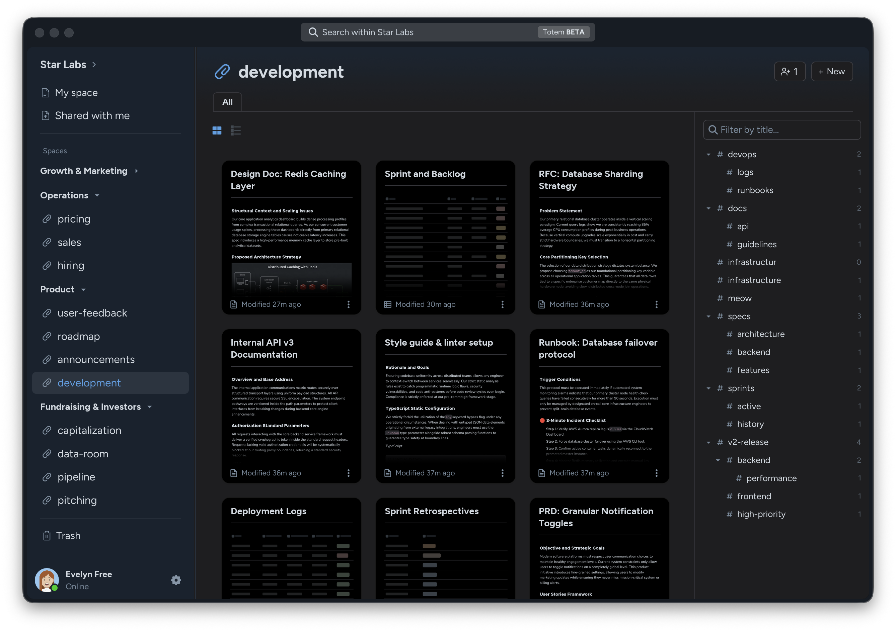Screen dimensions: 896x631
Task: Open options menu for Style guide card
Action: 502,473
